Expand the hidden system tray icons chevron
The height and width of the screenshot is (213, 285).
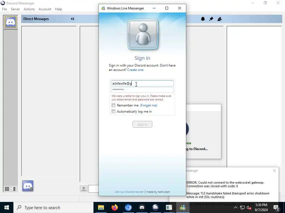click(235, 207)
